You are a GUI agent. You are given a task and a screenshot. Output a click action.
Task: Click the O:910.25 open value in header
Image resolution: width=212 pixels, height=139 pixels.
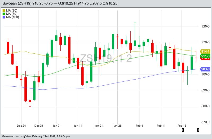click(x=65, y=3)
